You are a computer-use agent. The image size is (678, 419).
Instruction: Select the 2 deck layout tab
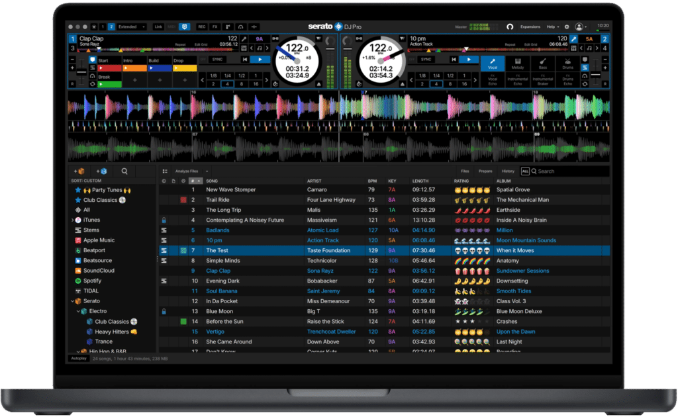(111, 27)
